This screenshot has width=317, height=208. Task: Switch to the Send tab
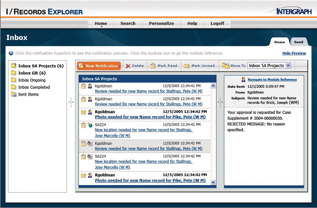tap(299, 42)
